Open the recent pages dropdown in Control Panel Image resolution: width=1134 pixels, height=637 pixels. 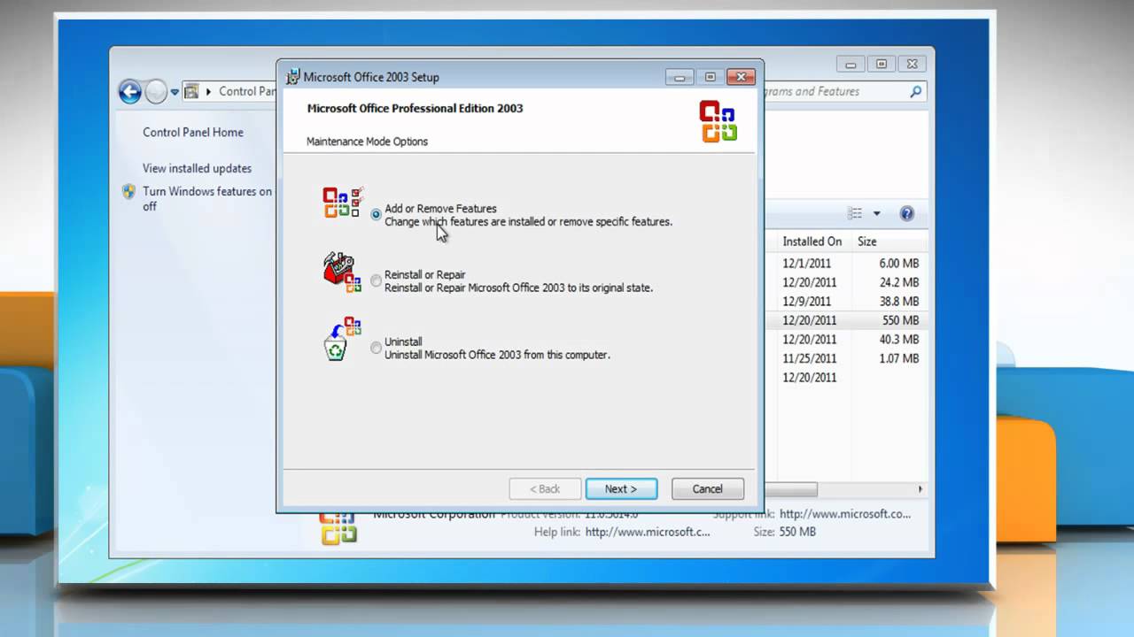tap(175, 91)
